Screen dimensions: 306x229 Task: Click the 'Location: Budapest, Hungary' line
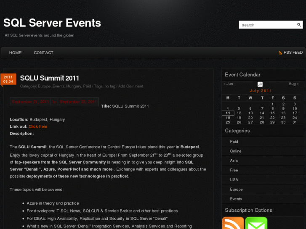tap(37, 119)
